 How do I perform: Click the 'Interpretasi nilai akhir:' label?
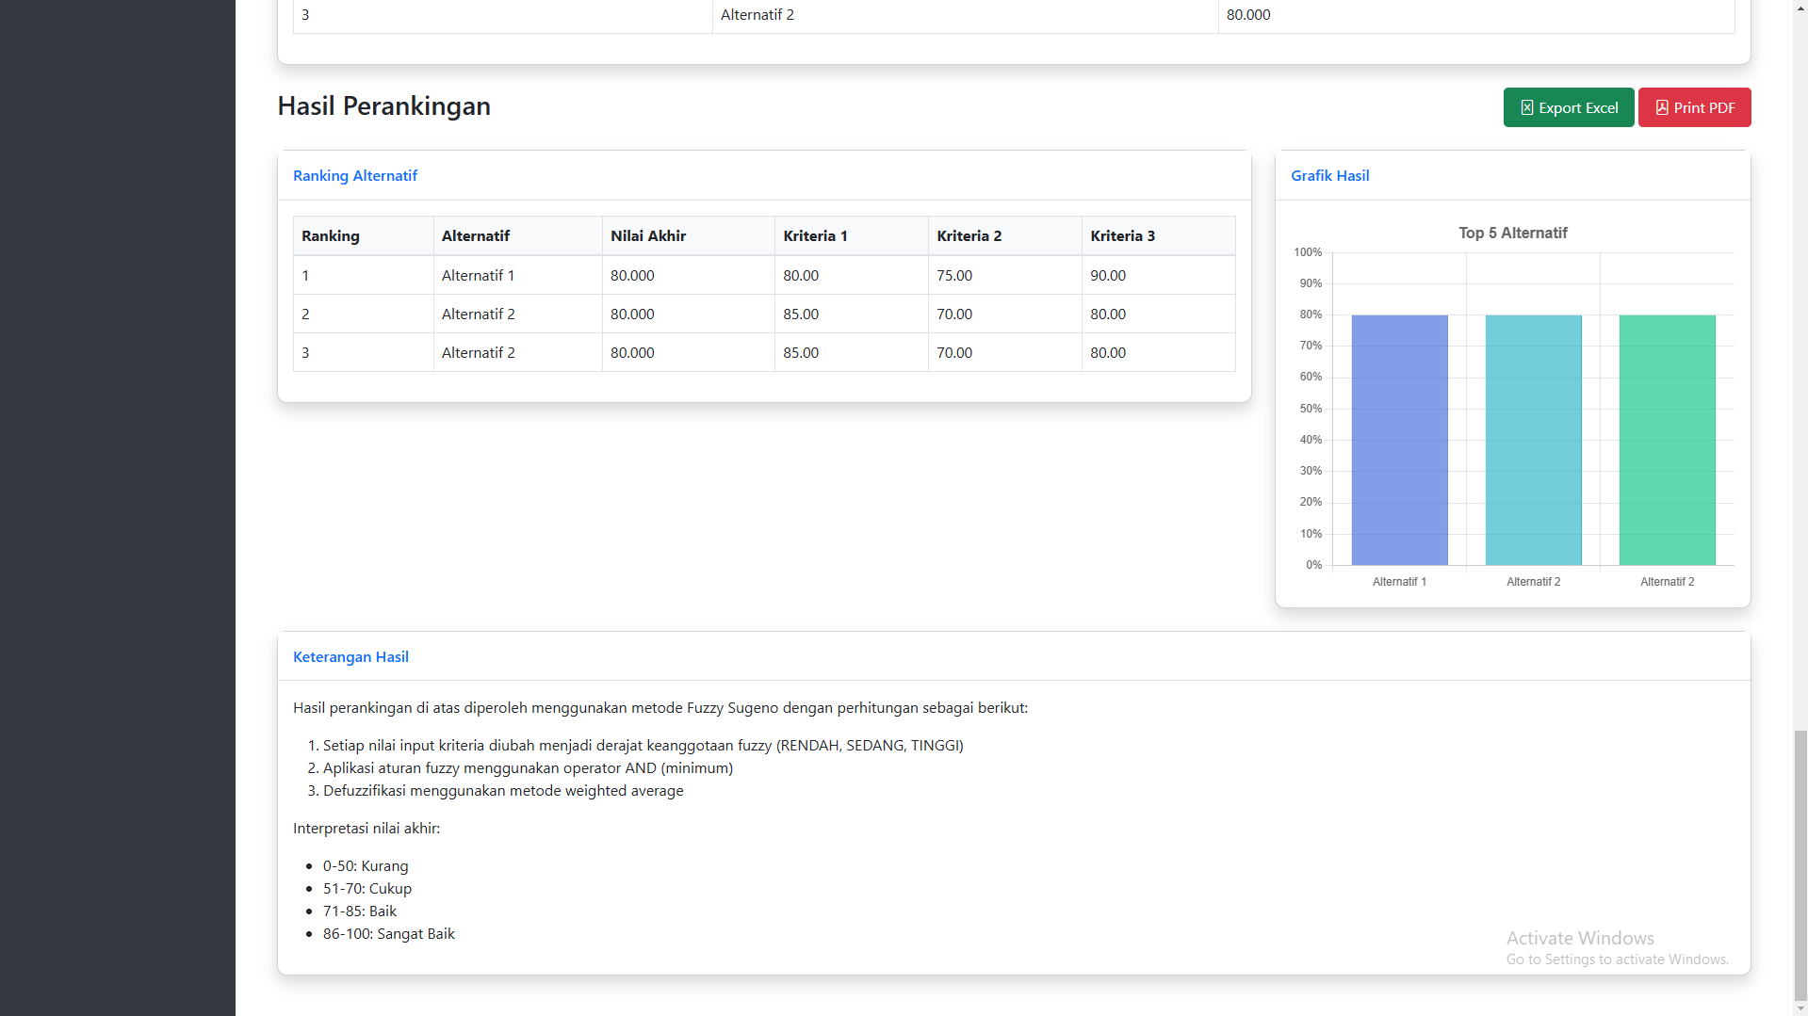click(x=366, y=828)
